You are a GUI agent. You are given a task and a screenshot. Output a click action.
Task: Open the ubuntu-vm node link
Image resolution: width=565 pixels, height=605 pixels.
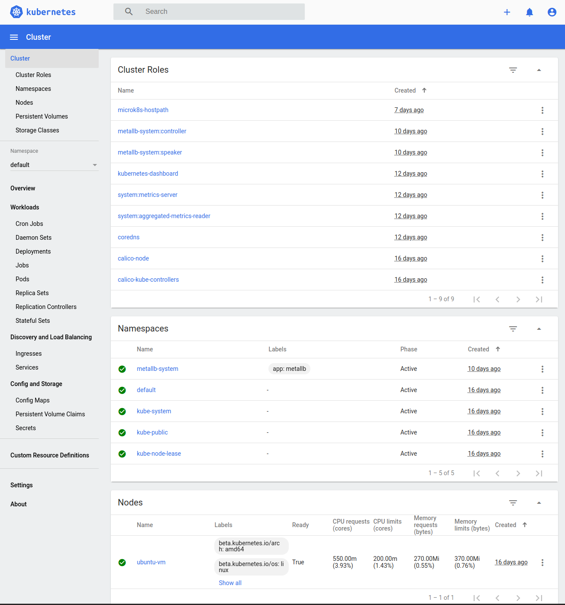(x=151, y=562)
